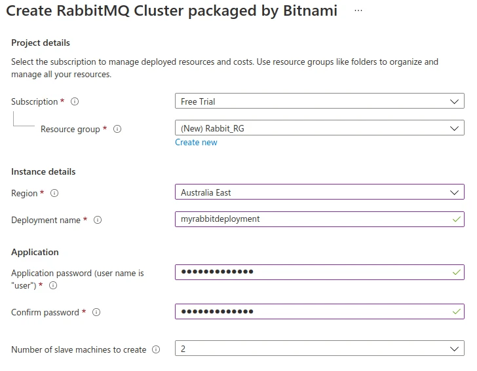Expand the Resource group dropdown
This screenshot has width=477, height=371.
coord(319,128)
